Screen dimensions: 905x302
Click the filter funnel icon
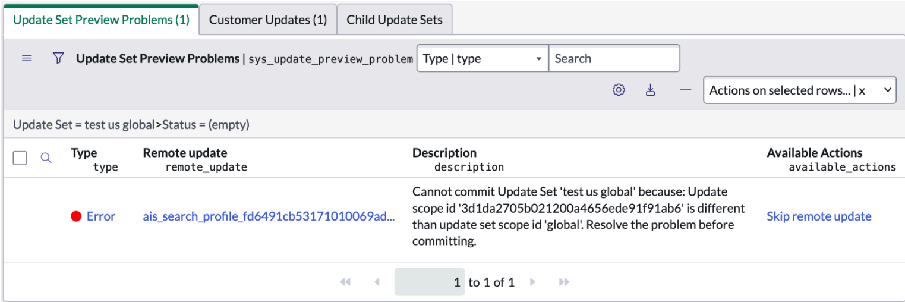click(58, 58)
